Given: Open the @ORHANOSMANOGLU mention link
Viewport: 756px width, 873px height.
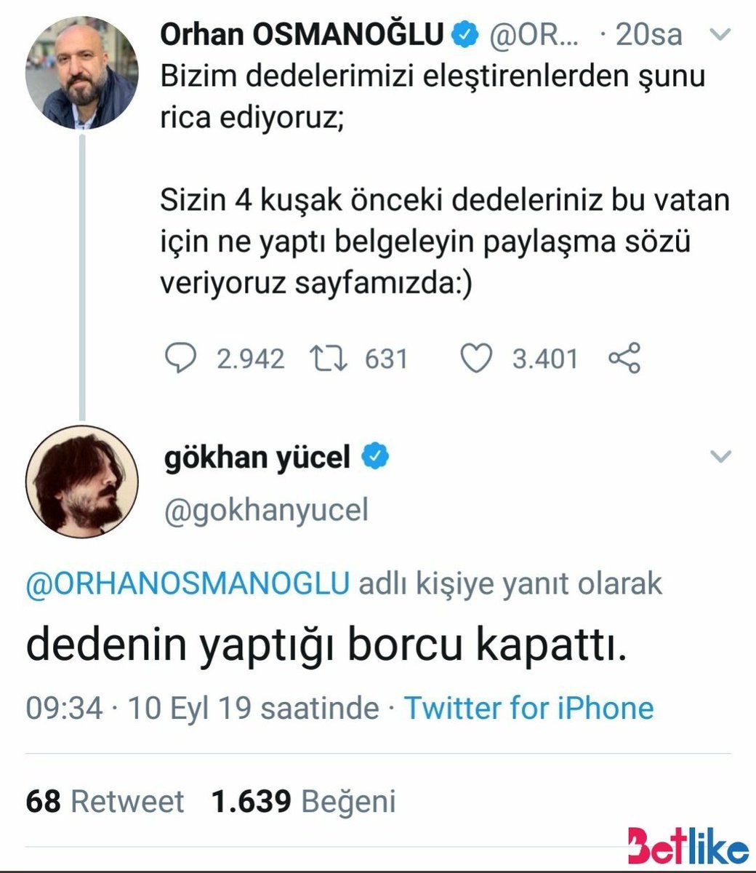Looking at the screenshot, I should (188, 583).
